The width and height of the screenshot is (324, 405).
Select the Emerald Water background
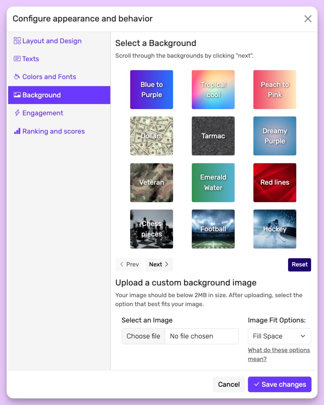213,183
